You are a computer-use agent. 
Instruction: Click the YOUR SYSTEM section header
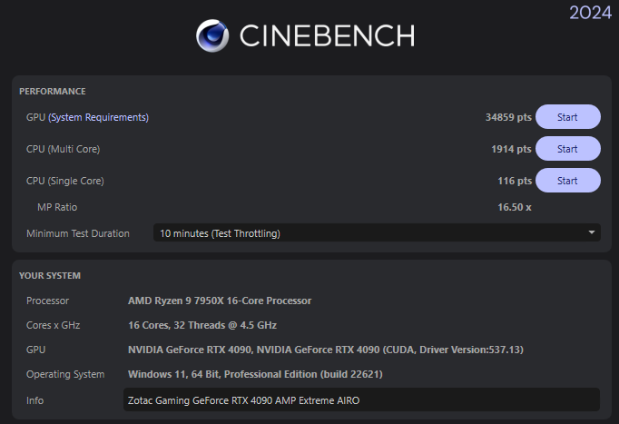[50, 276]
